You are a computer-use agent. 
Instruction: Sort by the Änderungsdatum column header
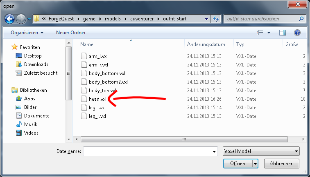206,44
